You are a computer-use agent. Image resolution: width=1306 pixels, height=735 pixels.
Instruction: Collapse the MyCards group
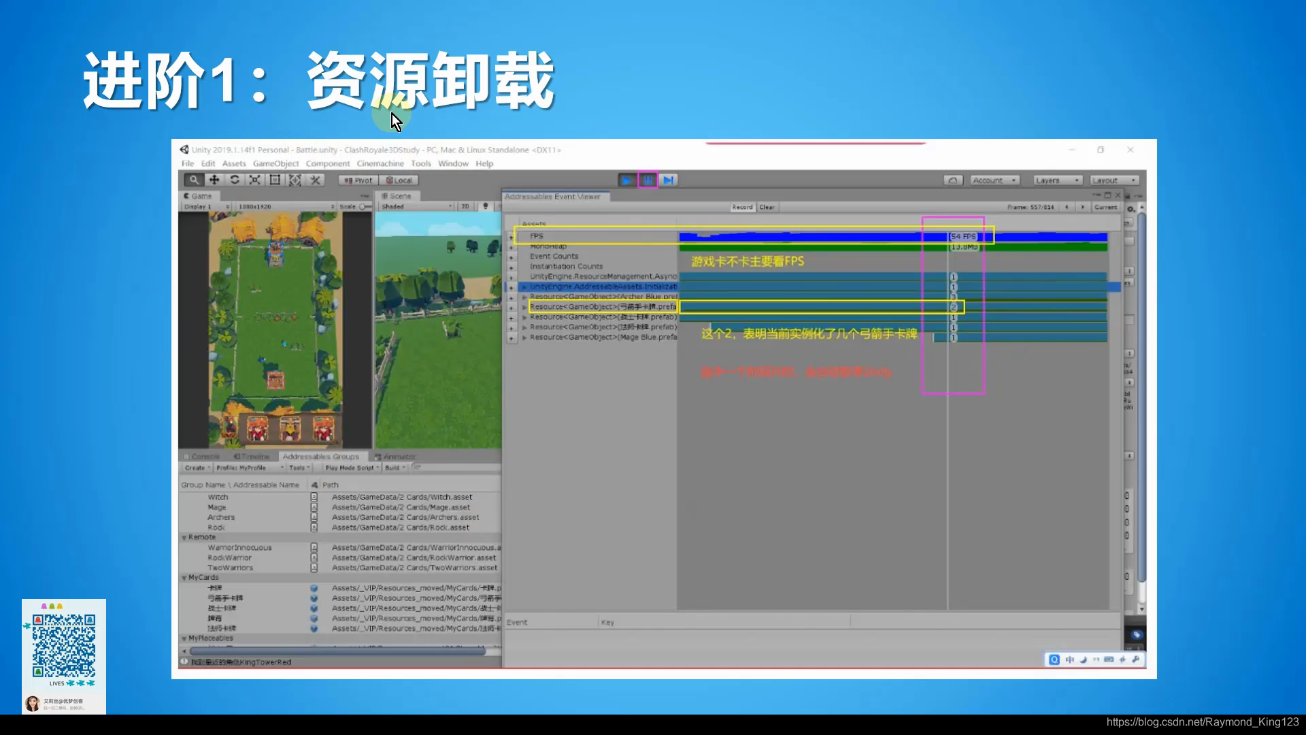(x=184, y=578)
